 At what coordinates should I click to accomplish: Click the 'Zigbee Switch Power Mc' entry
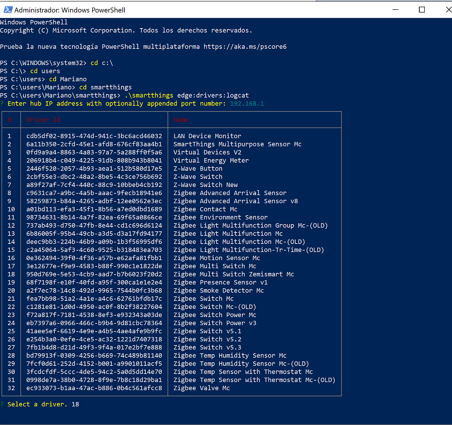(215, 315)
